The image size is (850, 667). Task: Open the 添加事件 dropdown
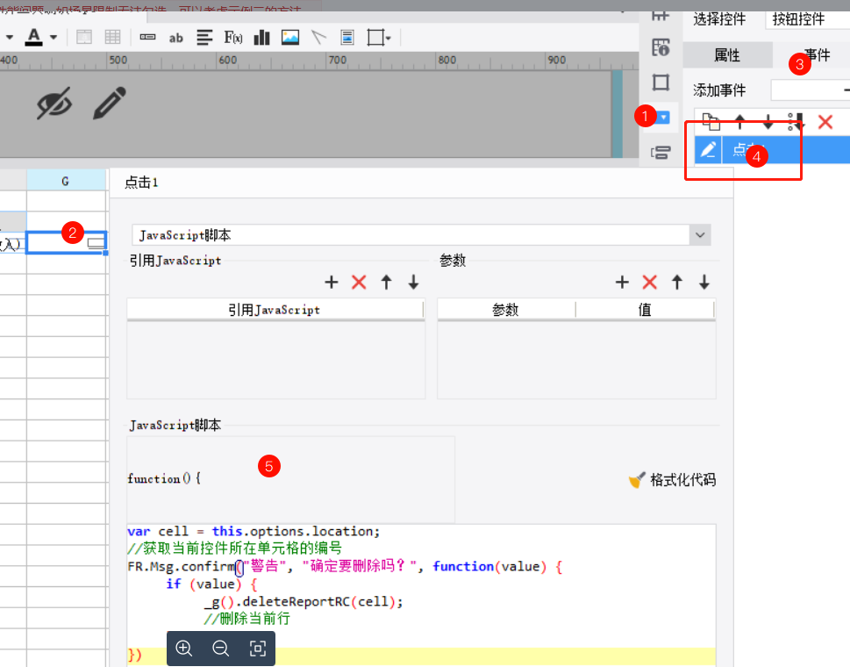click(810, 90)
